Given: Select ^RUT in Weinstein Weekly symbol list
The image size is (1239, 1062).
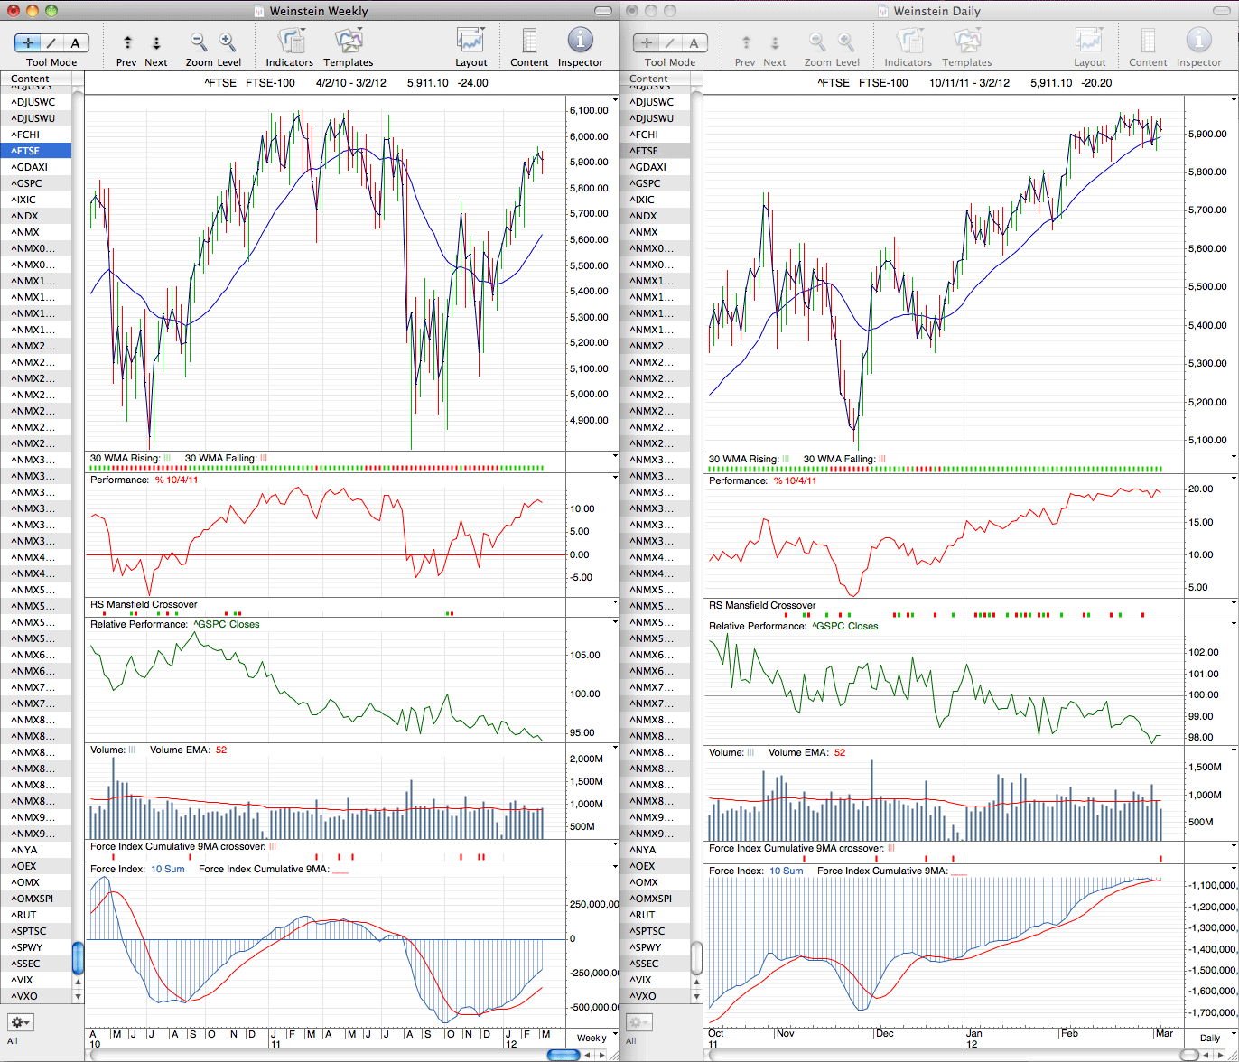Looking at the screenshot, I should point(35,915).
